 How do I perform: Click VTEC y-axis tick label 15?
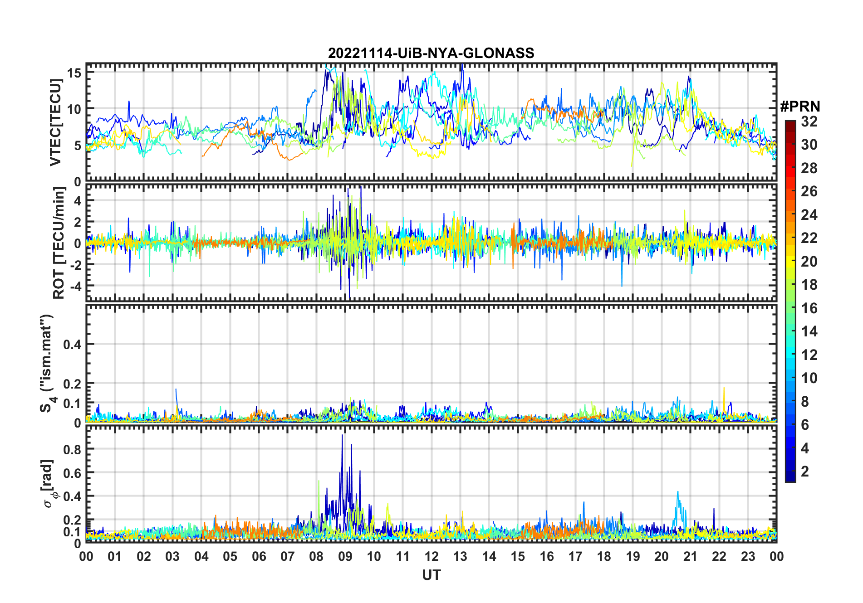[75, 73]
